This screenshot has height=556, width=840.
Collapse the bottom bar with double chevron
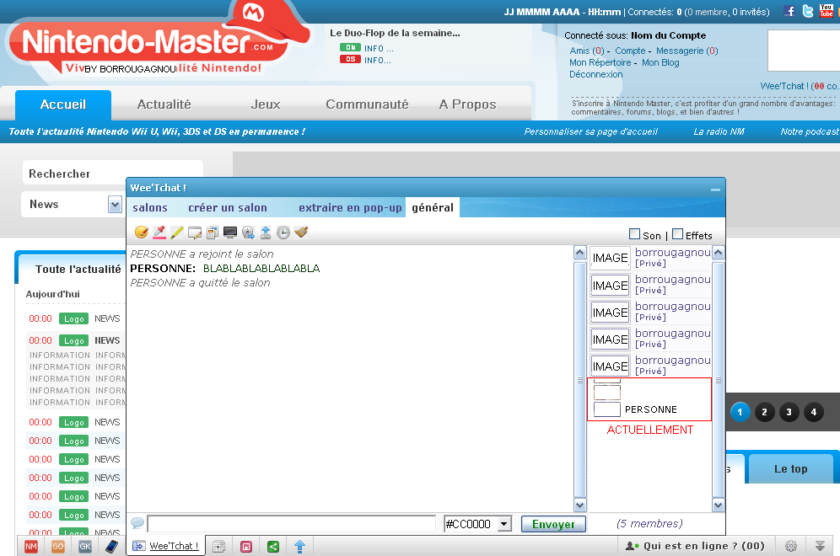[820, 546]
